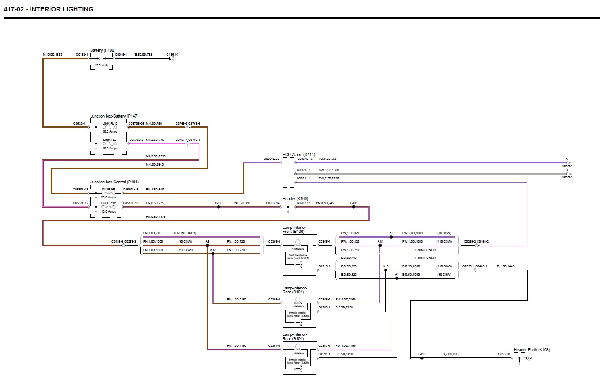Click the Header (K109) component symbol
This screenshot has height=391, width=600.
click(x=288, y=207)
